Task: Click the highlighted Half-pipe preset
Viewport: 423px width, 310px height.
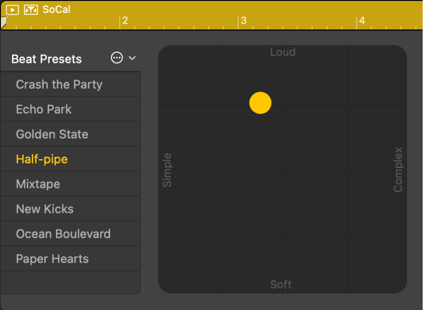Action: pyautogui.click(x=42, y=159)
